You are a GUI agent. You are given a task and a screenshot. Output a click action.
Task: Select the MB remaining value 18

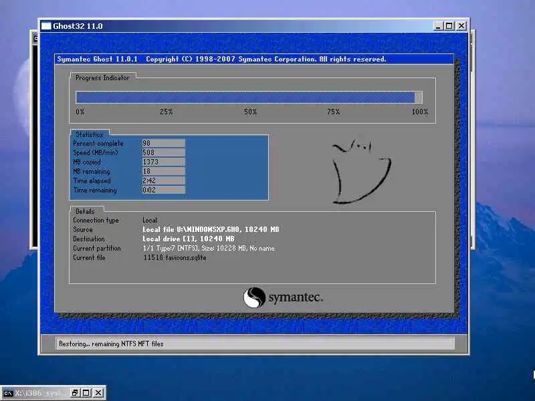pos(163,171)
